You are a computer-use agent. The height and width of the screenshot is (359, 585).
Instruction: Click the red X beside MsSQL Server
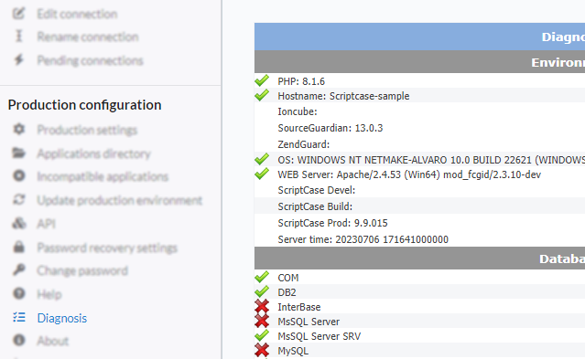pos(262,321)
